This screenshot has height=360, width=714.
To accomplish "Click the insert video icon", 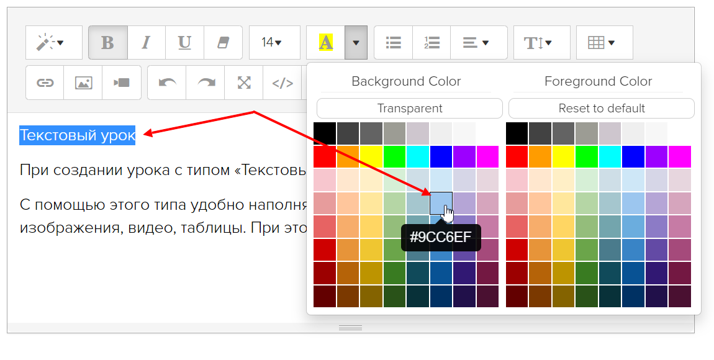I will 122,83.
